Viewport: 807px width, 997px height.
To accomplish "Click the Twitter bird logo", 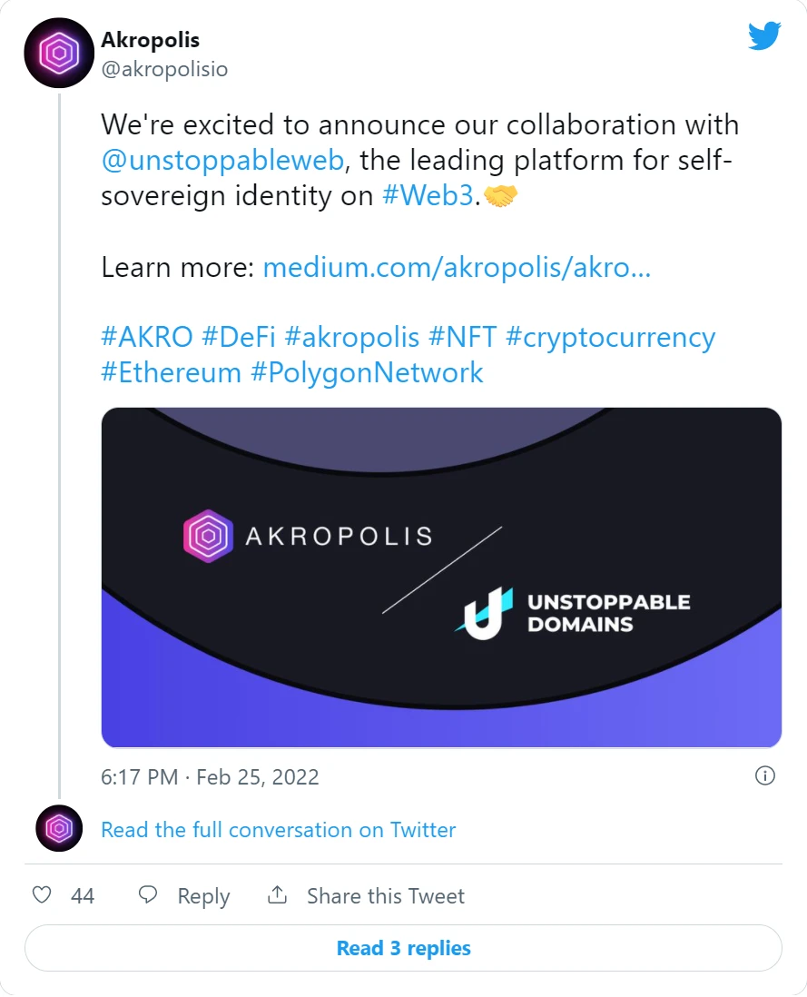I will 764,35.
